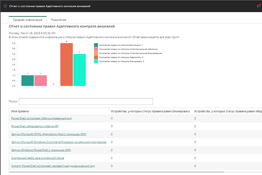Open rule Запуск Microsoft HTML Application Host с помощью WMI

[48, 134]
